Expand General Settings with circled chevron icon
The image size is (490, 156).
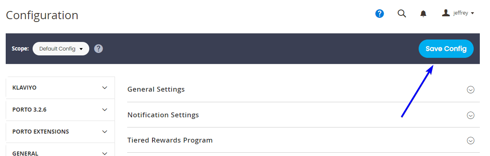click(470, 90)
